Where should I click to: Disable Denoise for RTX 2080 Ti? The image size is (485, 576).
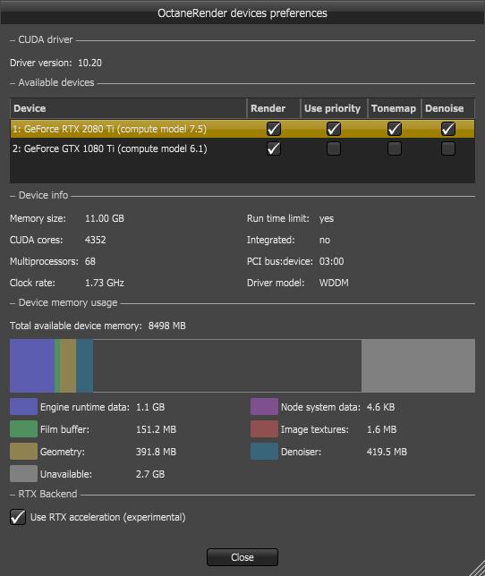(448, 129)
